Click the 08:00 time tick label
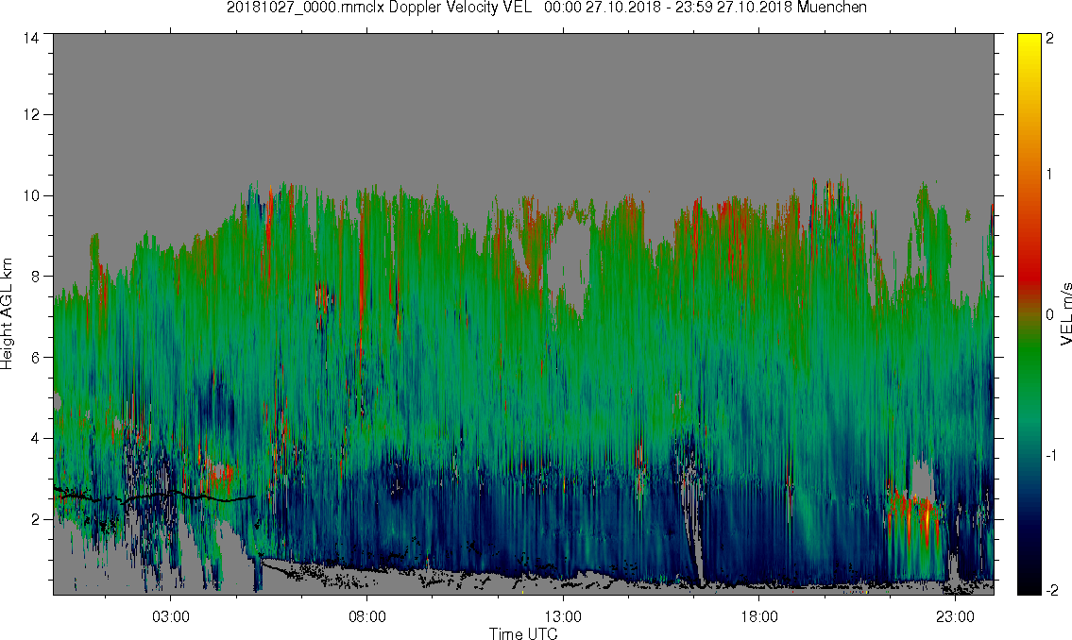This screenshot has height=640, width=1072. point(367,616)
